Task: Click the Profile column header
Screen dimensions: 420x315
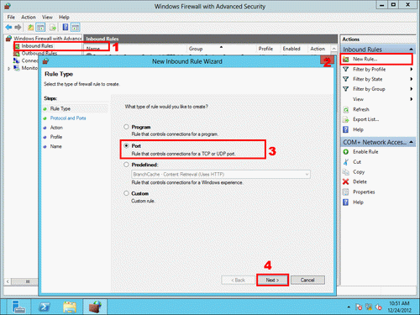Action: (x=265, y=49)
